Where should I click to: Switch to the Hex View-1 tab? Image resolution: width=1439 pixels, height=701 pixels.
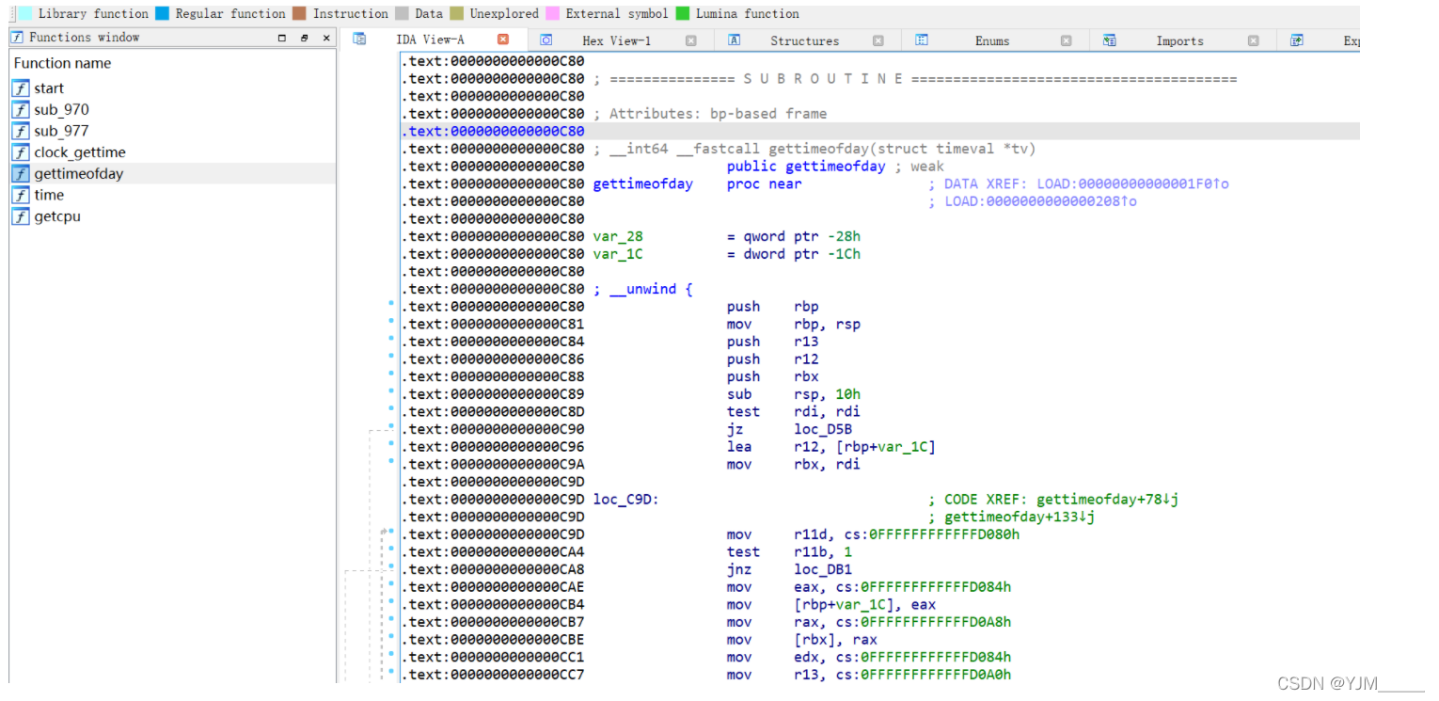click(x=616, y=40)
